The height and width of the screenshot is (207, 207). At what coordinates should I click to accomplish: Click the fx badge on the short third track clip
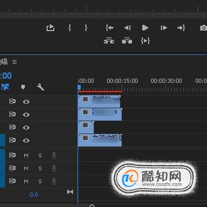85,125
